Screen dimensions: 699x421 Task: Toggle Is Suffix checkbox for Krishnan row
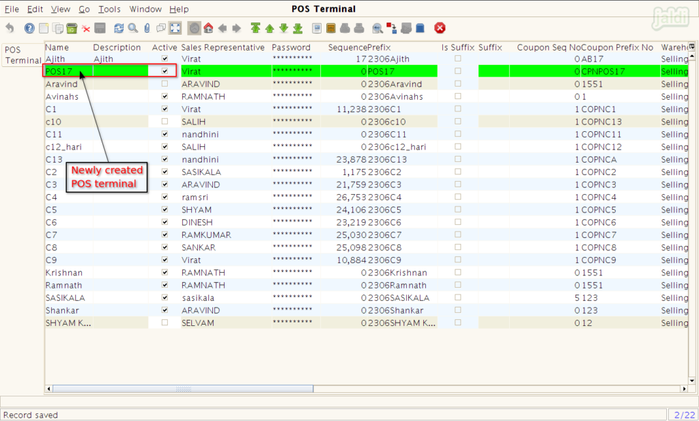458,272
